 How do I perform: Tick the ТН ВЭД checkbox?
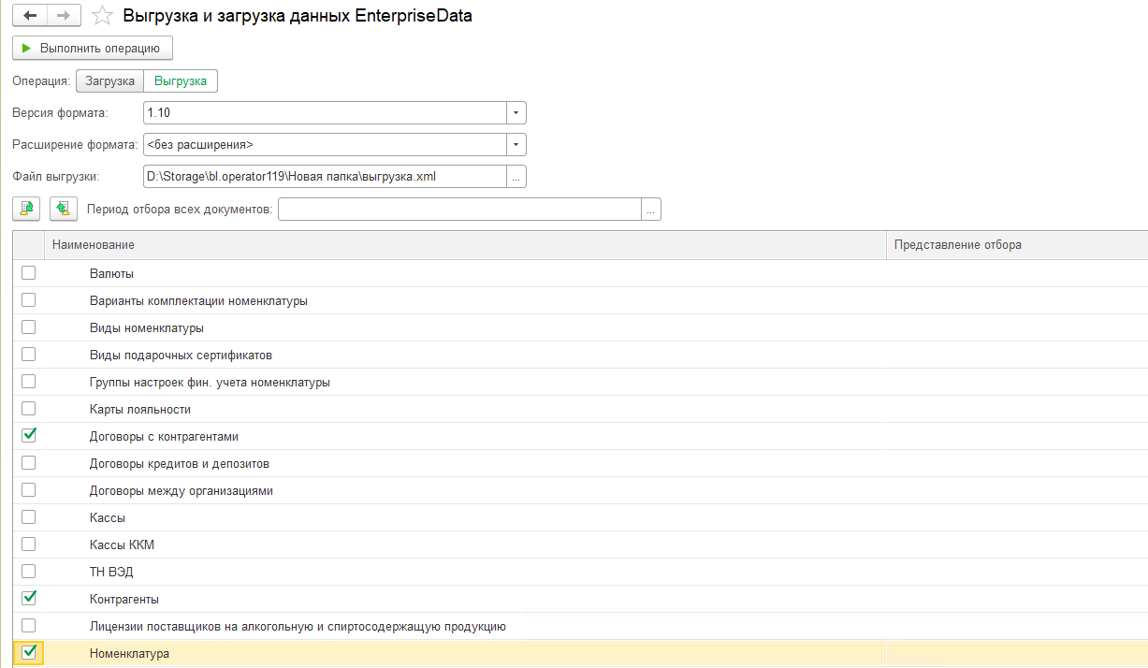pos(28,571)
